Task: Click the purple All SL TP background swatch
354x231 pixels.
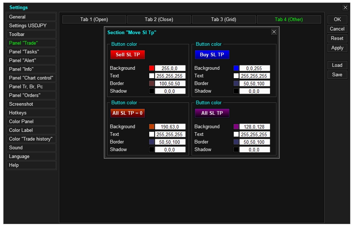Action: point(236,127)
